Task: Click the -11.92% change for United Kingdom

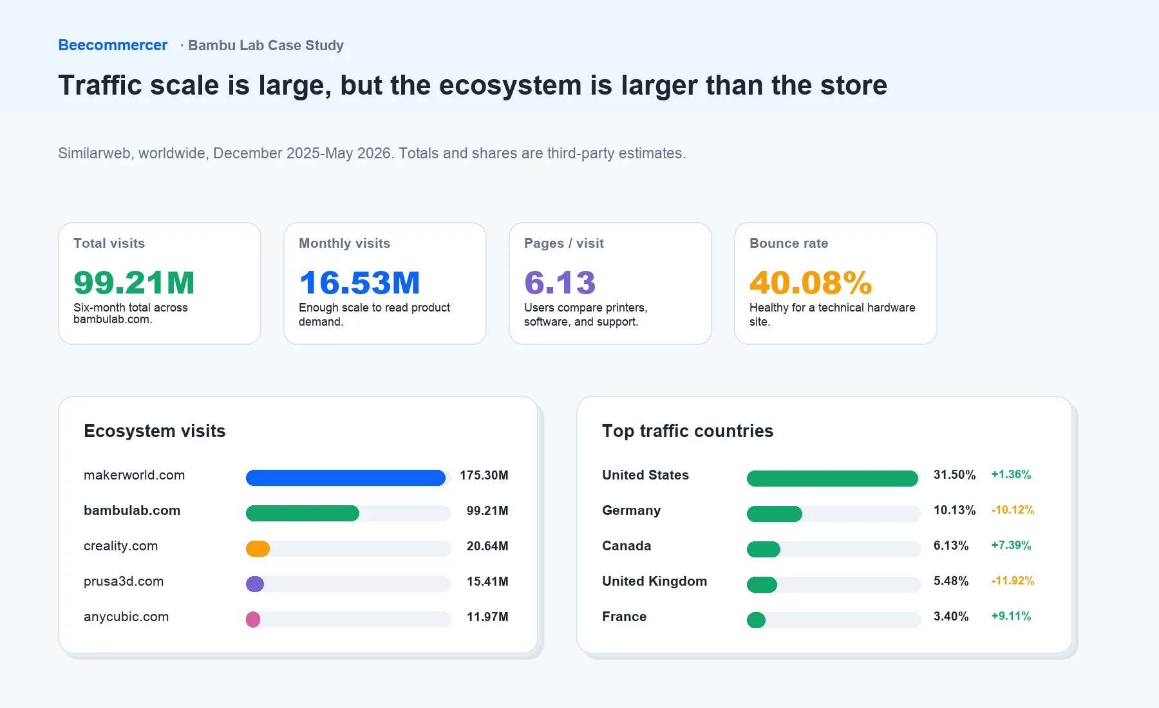Action: tap(1013, 581)
